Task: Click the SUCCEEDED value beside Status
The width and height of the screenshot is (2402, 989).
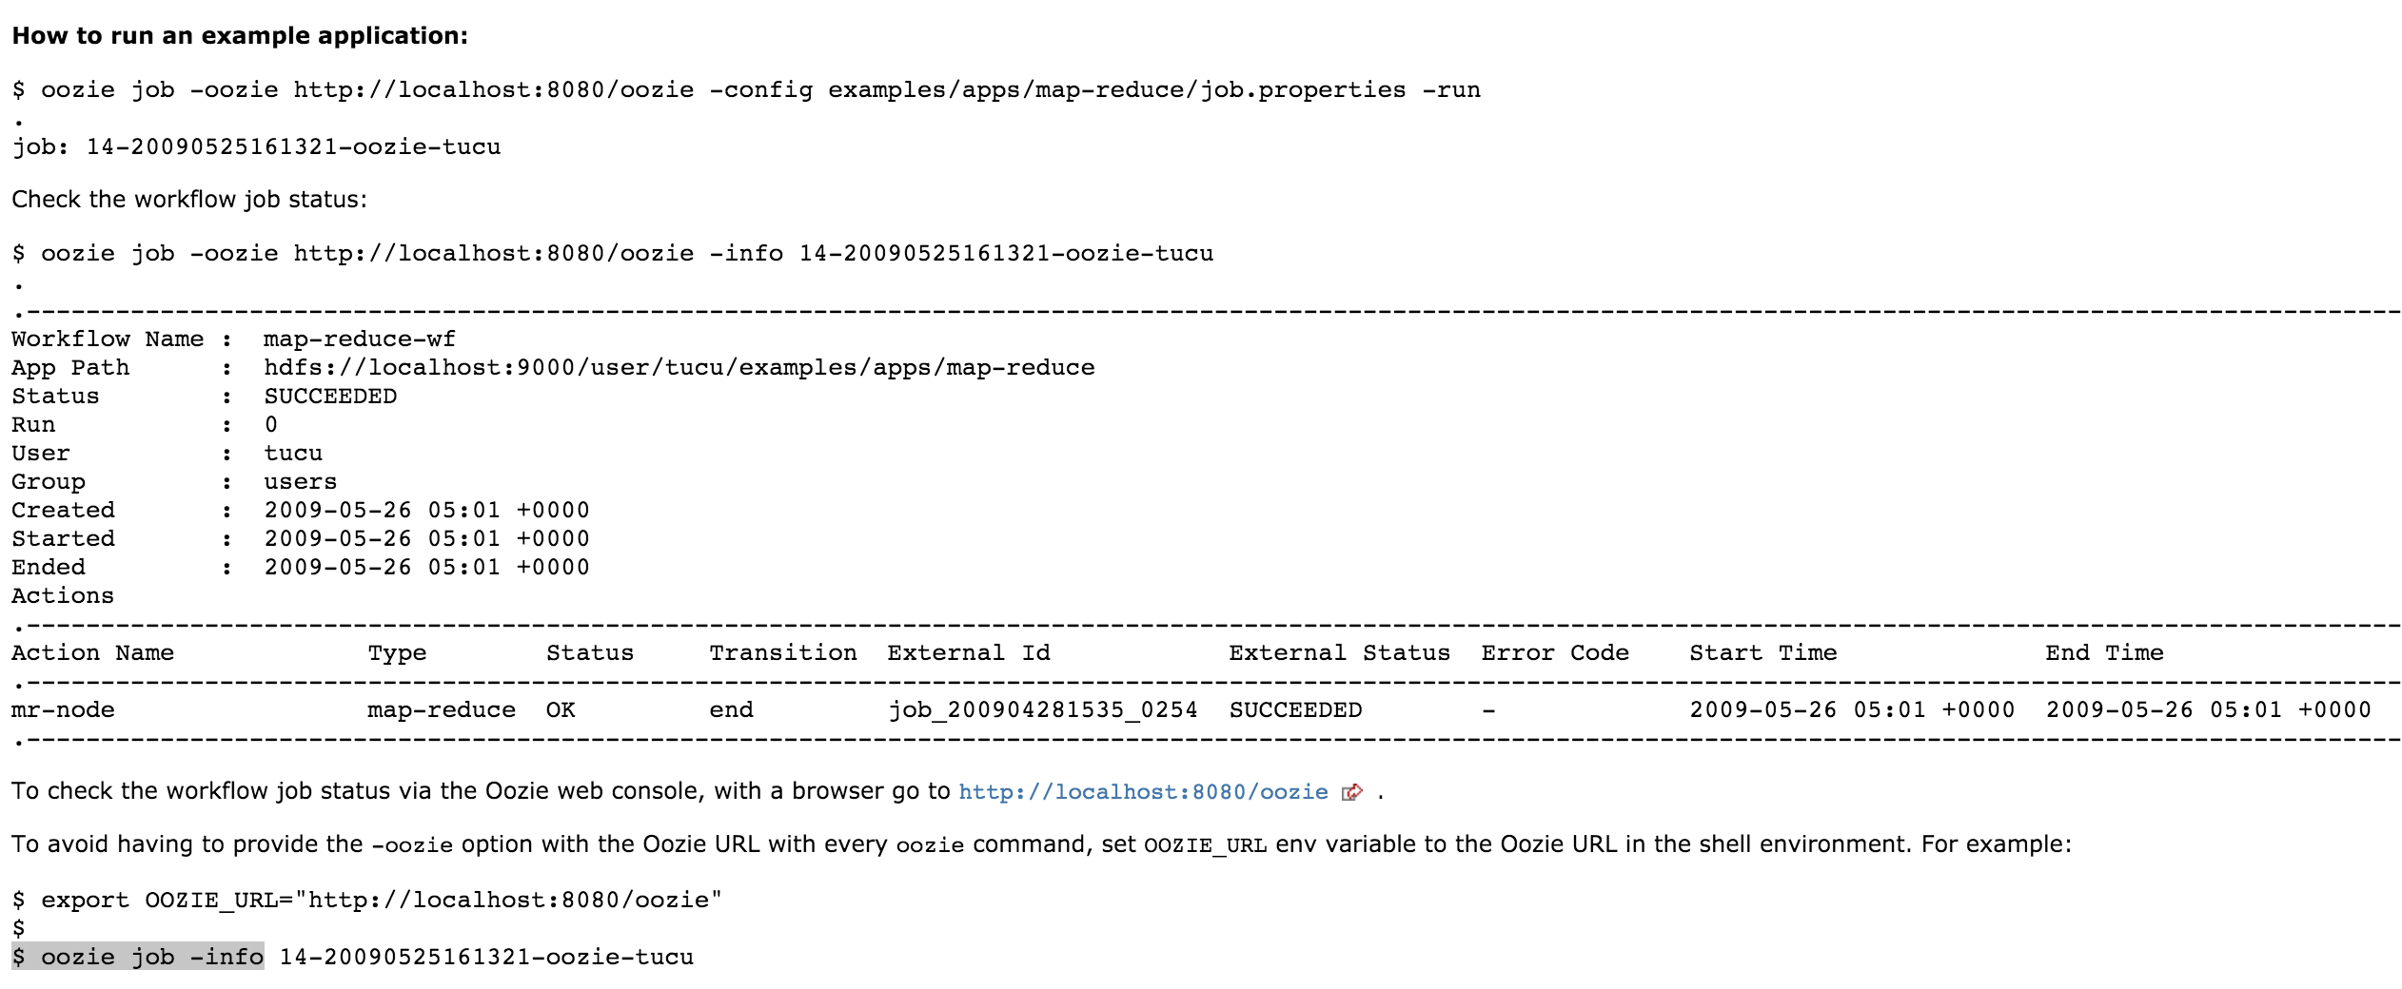Action: tap(330, 397)
